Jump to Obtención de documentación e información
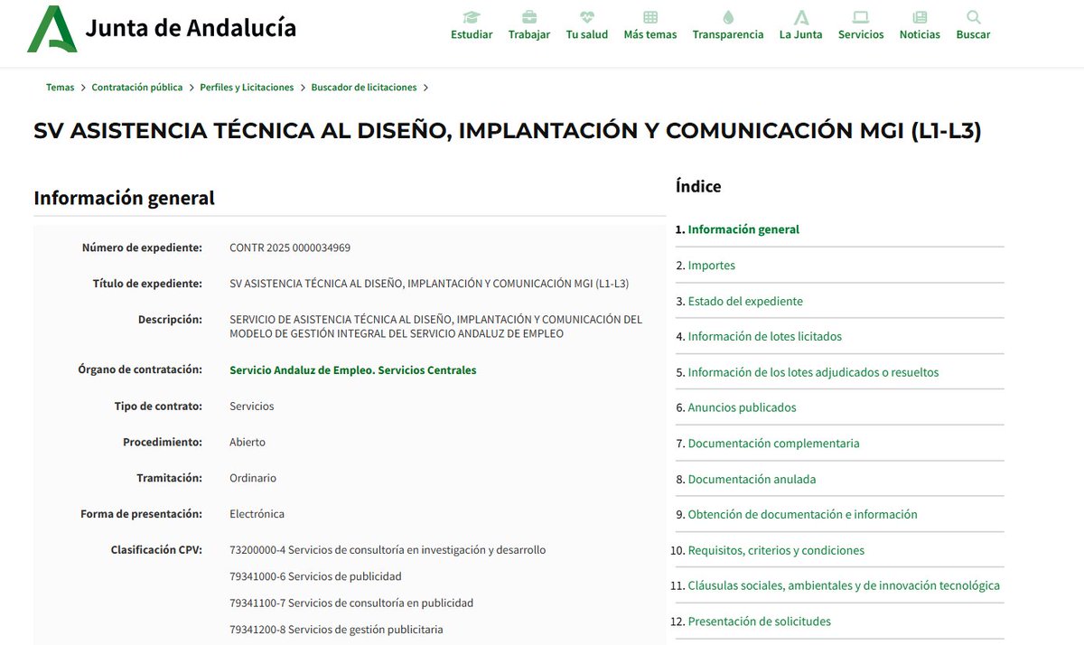 click(x=803, y=514)
